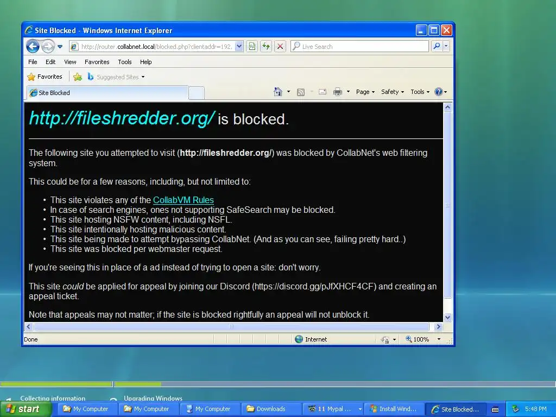Open the Safety command menu
556x417 pixels.
pyautogui.click(x=393, y=92)
